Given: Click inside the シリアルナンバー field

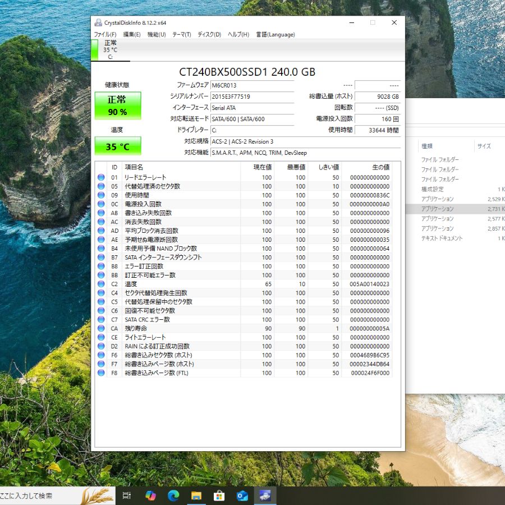Looking at the screenshot, I should point(252,97).
